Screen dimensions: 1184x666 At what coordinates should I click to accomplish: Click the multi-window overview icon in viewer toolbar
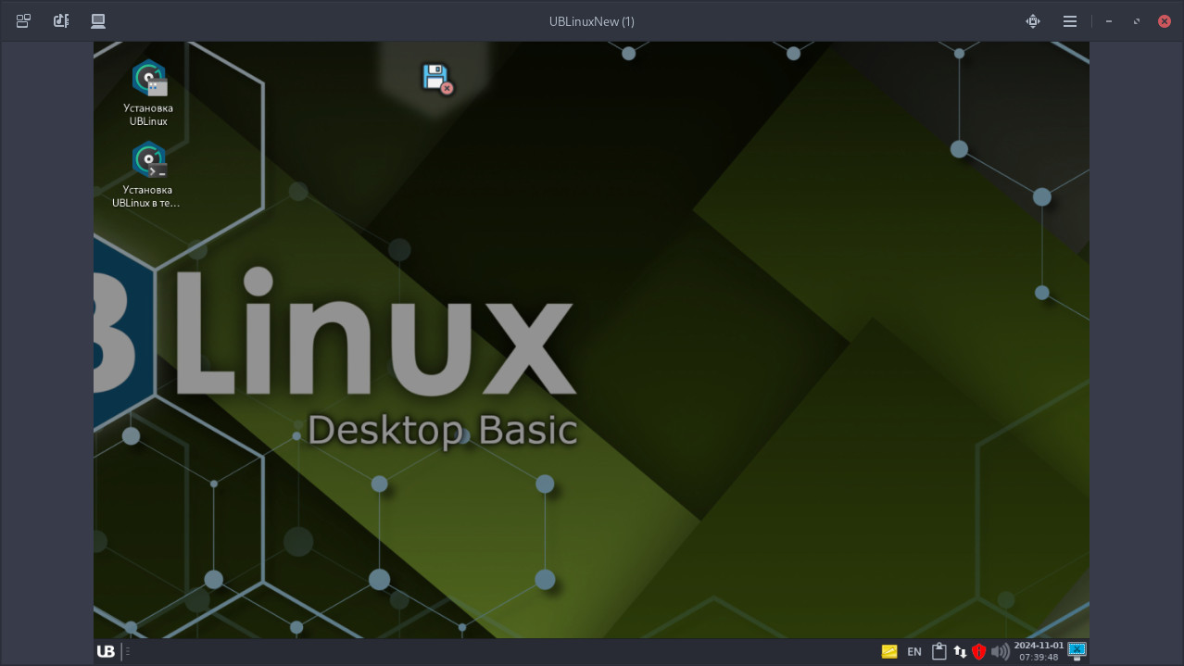point(24,21)
